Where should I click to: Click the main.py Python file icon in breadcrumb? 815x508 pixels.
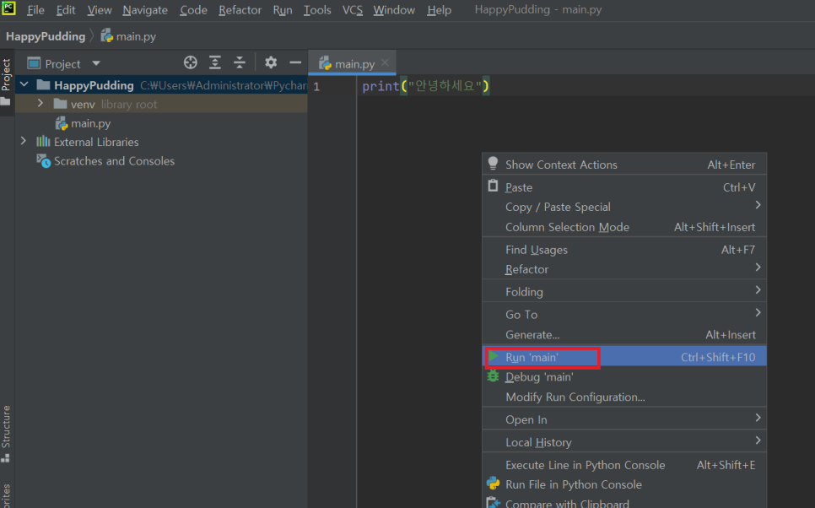[x=106, y=36]
